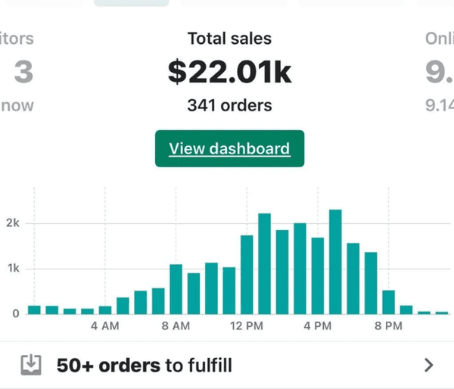Image resolution: width=454 pixels, height=389 pixels.
Task: Select the first bar in the chart
Action: [x=34, y=310]
